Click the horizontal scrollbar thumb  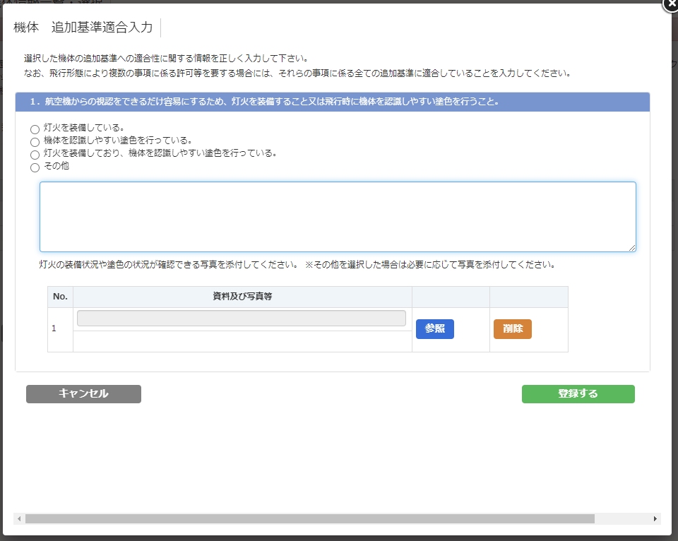click(x=309, y=518)
